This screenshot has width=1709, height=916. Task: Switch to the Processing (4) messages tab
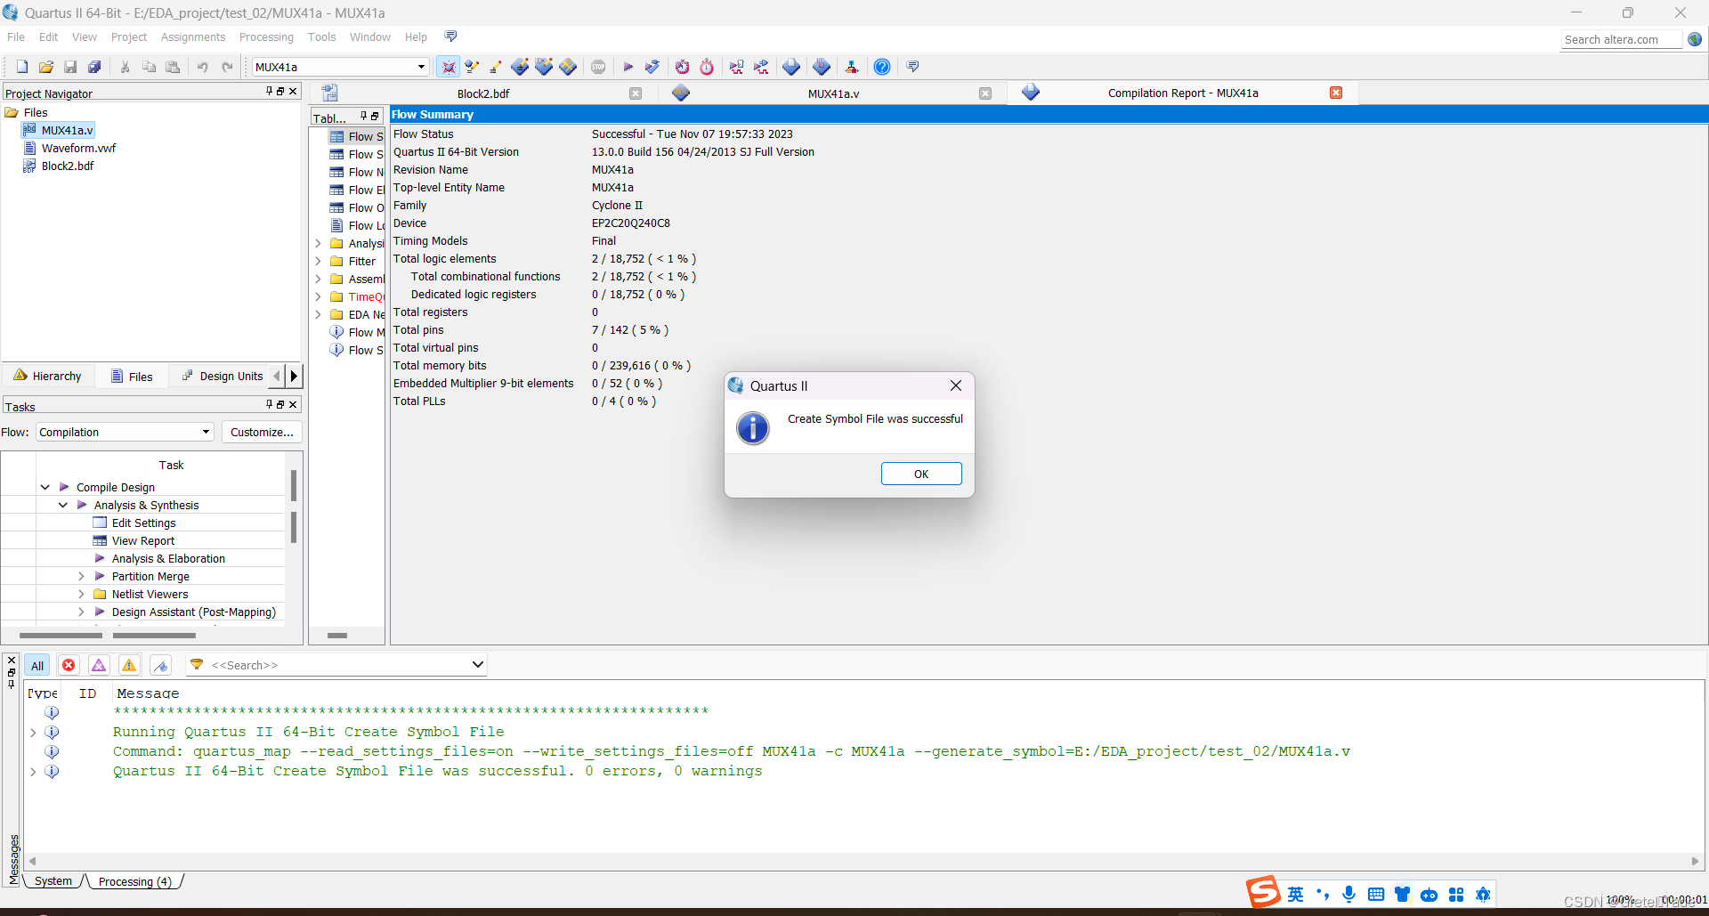134,881
